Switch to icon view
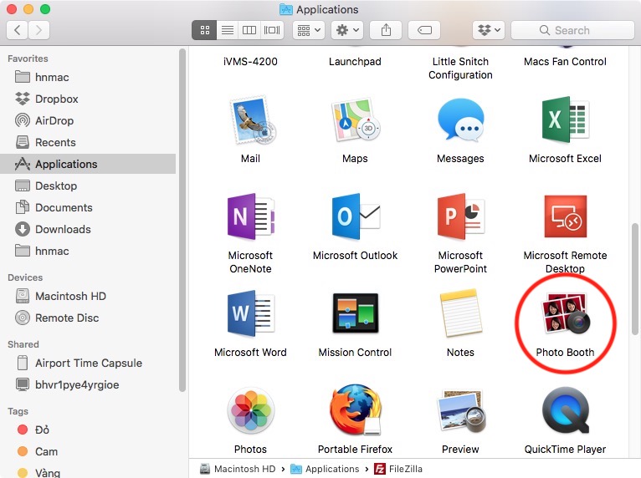641x478 pixels. tap(204, 30)
